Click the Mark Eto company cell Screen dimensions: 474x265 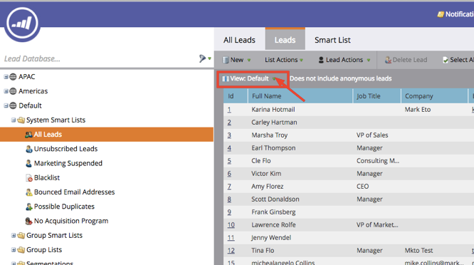418,110
